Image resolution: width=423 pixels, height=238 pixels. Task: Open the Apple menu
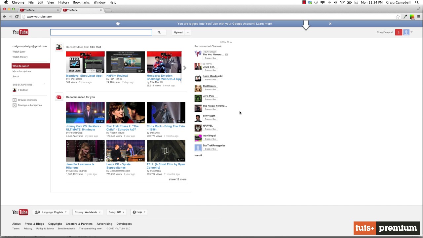click(x=6, y=2)
